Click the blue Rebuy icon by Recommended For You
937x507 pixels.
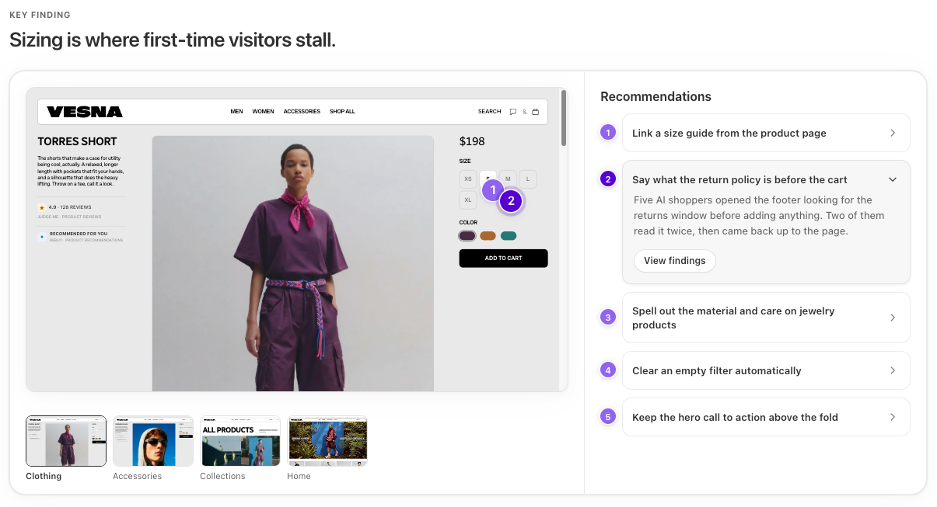pos(42,236)
